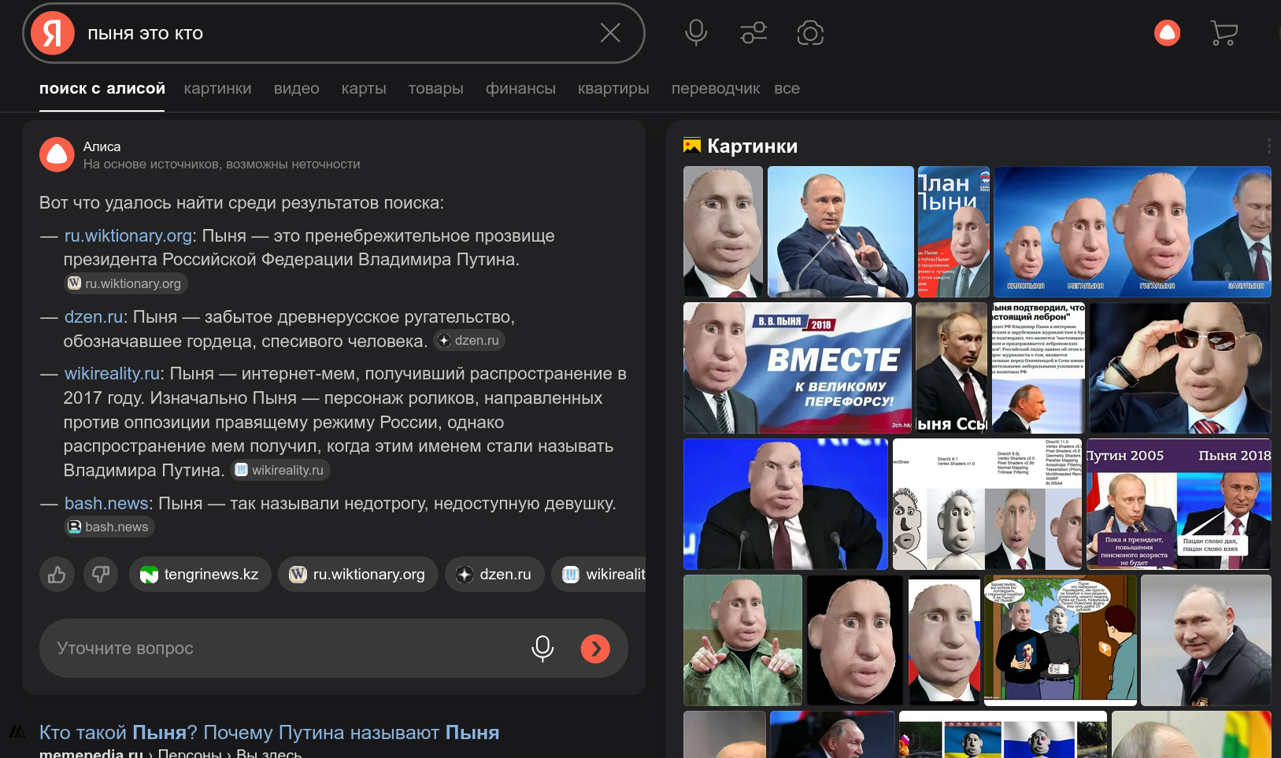Dislike the Alice answer with thumbs down
1281x758 pixels.
click(x=101, y=575)
